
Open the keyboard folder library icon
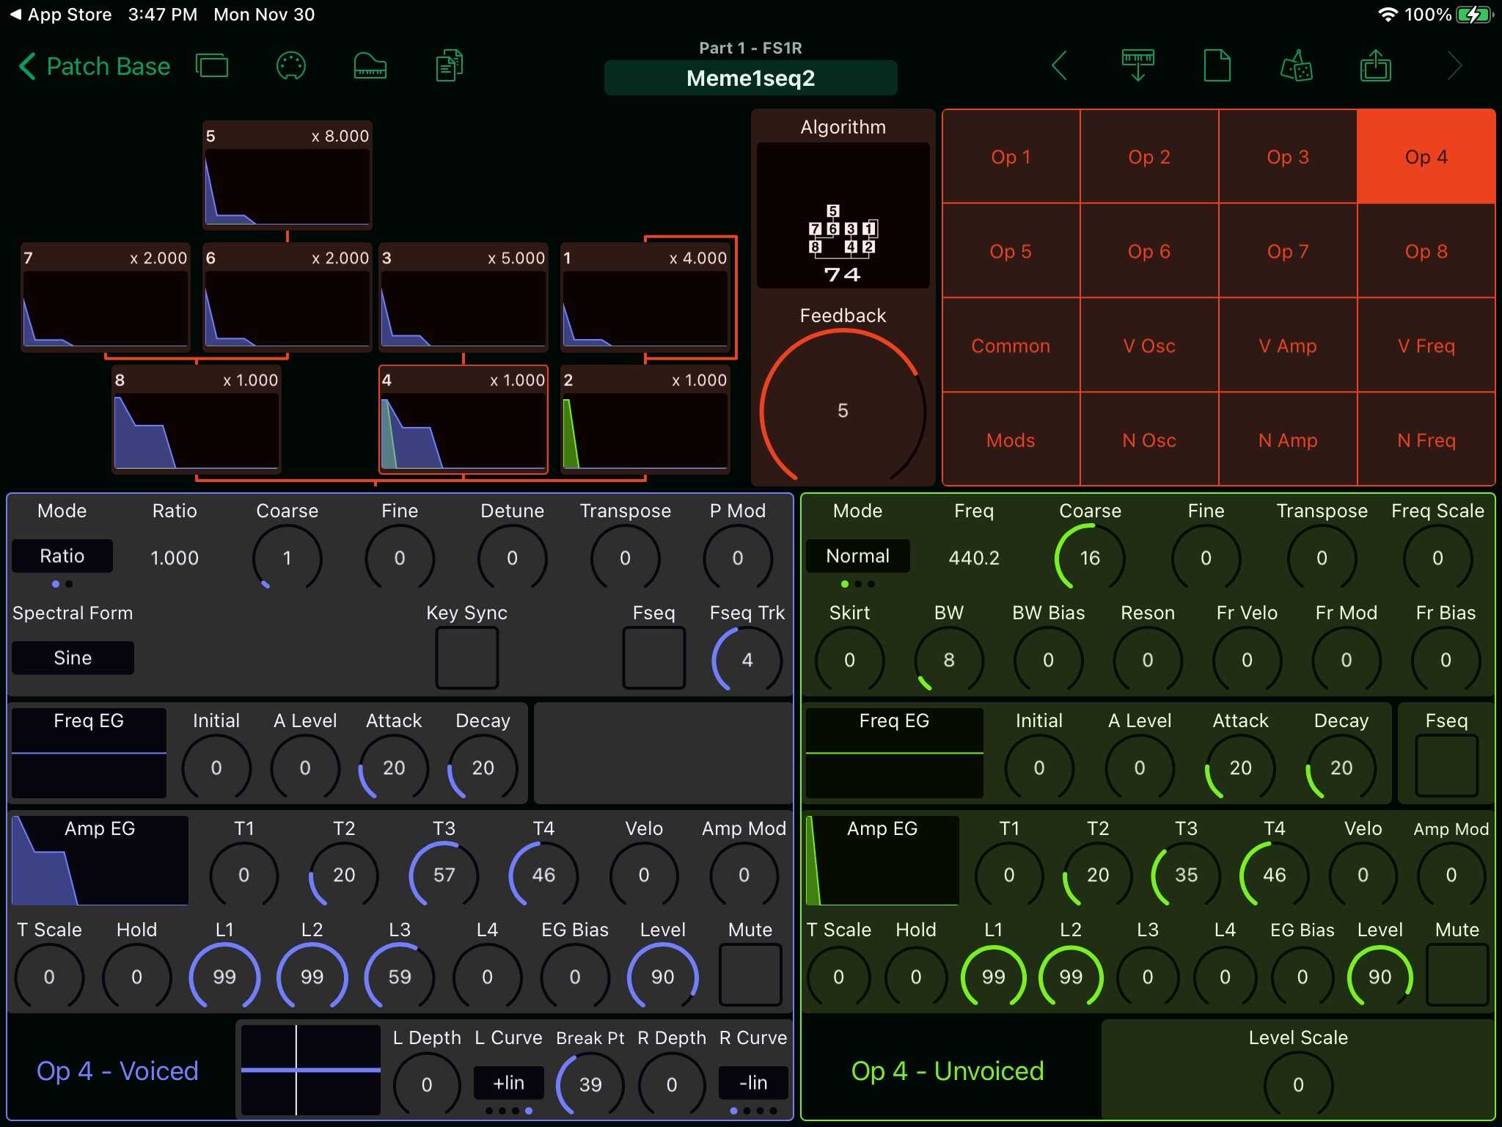click(370, 67)
